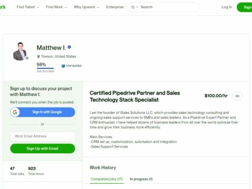The image size is (252, 189).
Task: Click the Google G logo icon
Action: point(15,112)
